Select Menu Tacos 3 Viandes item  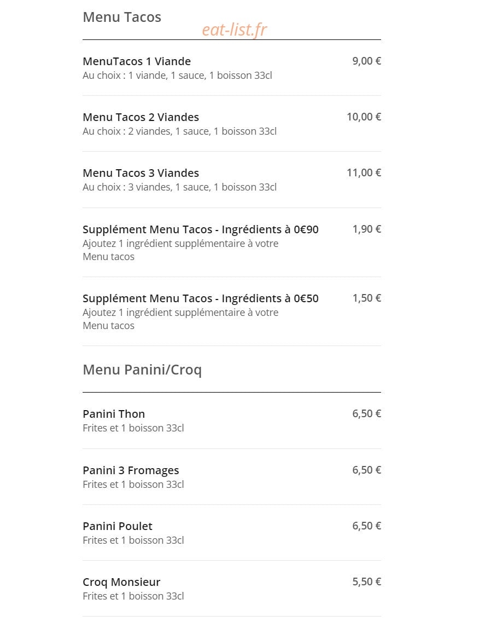click(232, 179)
